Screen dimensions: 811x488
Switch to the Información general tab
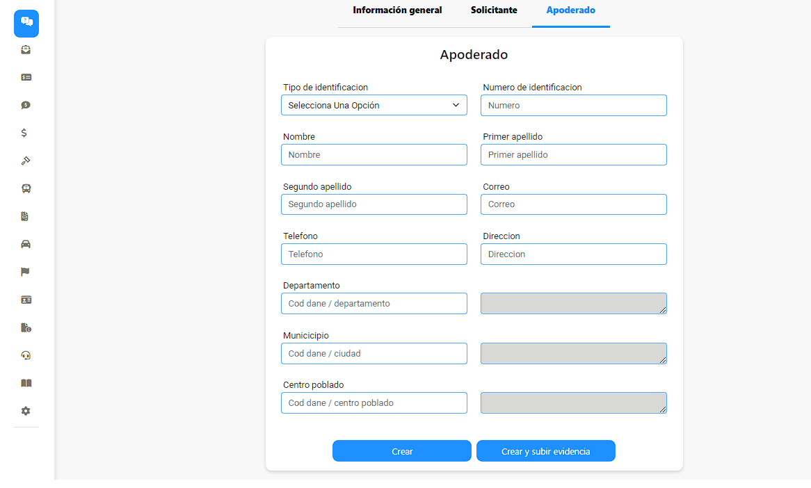(x=397, y=10)
